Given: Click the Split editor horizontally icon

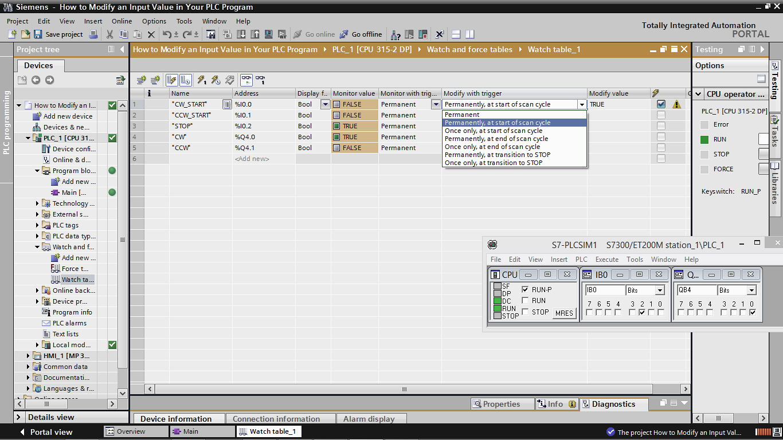Looking at the screenshot, I should pyautogui.click(x=456, y=34).
